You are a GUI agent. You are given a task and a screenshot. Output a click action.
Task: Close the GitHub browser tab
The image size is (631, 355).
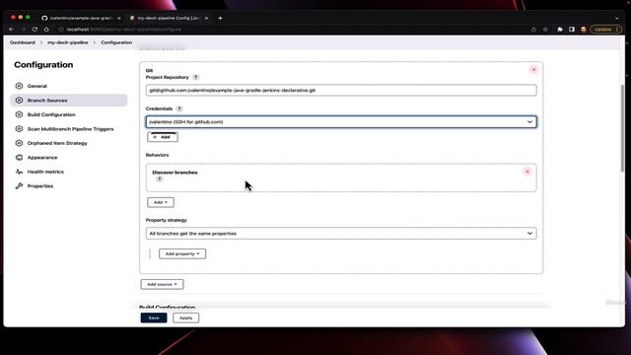pyautogui.click(x=118, y=18)
